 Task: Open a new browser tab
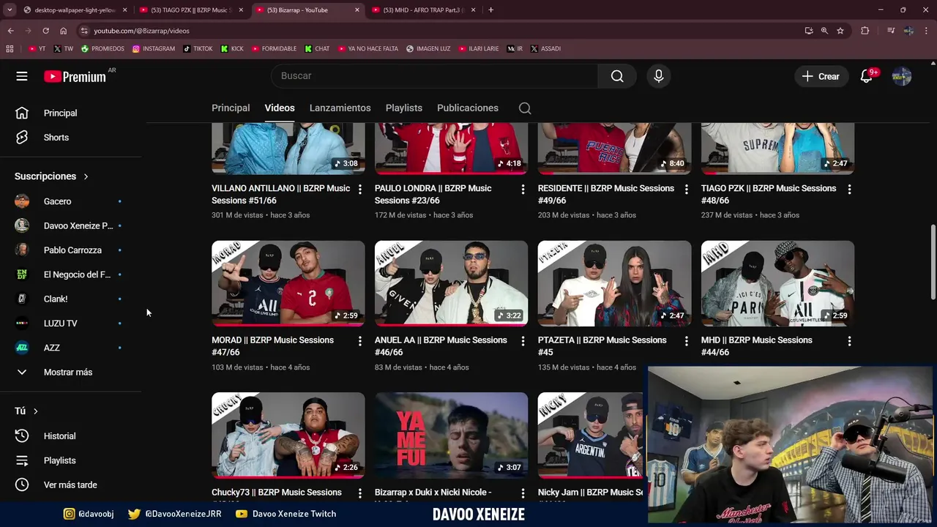[490, 10]
